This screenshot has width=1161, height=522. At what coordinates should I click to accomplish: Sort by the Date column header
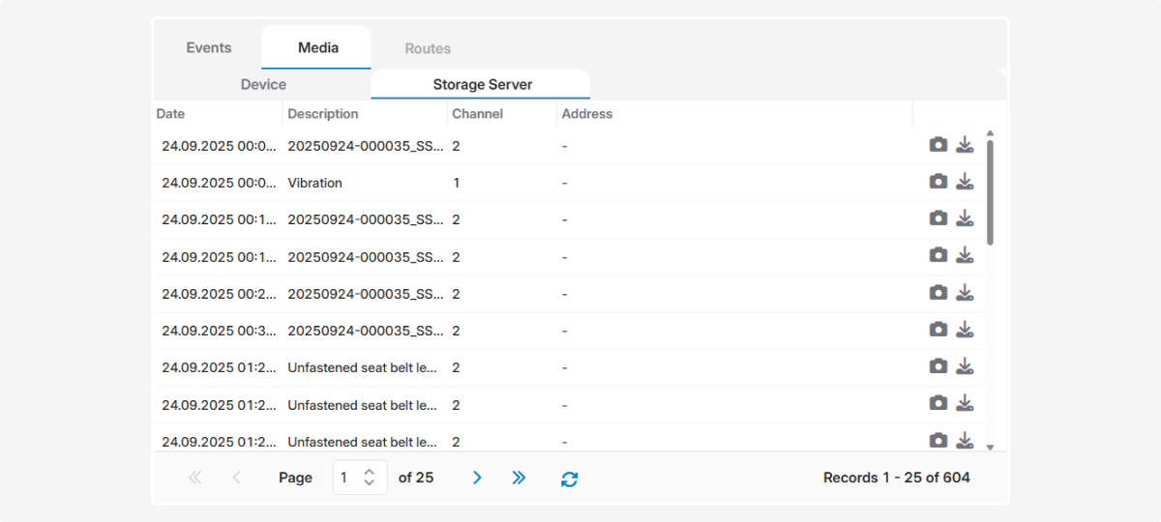point(171,114)
